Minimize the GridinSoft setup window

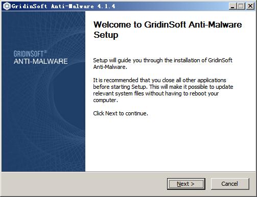232,6
